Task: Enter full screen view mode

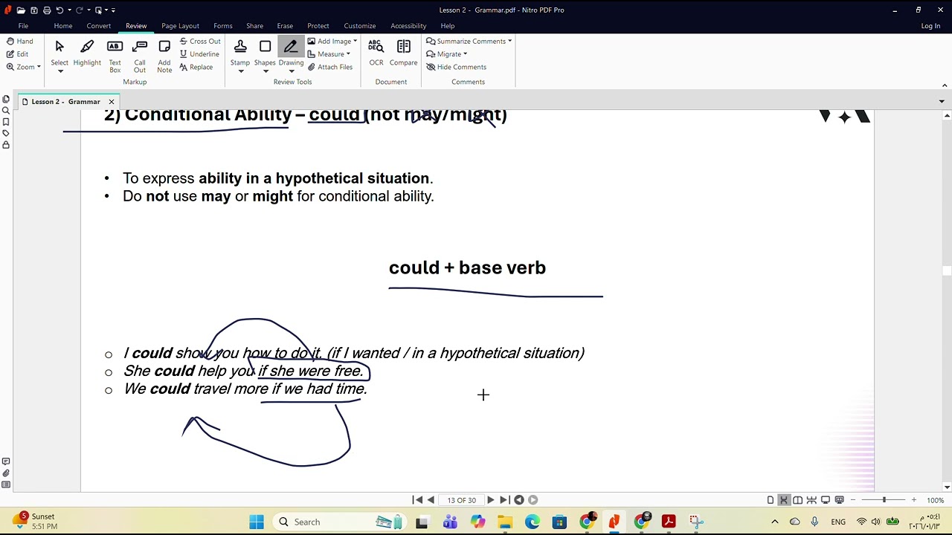Action: (x=826, y=500)
